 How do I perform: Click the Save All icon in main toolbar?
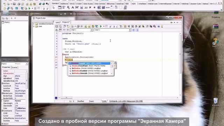point(19,4)
